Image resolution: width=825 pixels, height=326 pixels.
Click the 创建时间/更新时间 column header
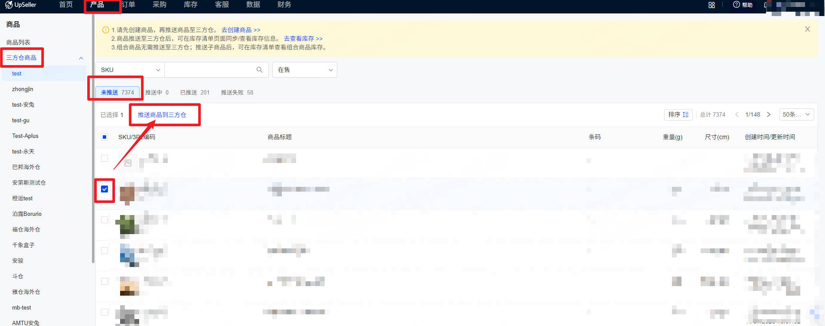click(770, 137)
